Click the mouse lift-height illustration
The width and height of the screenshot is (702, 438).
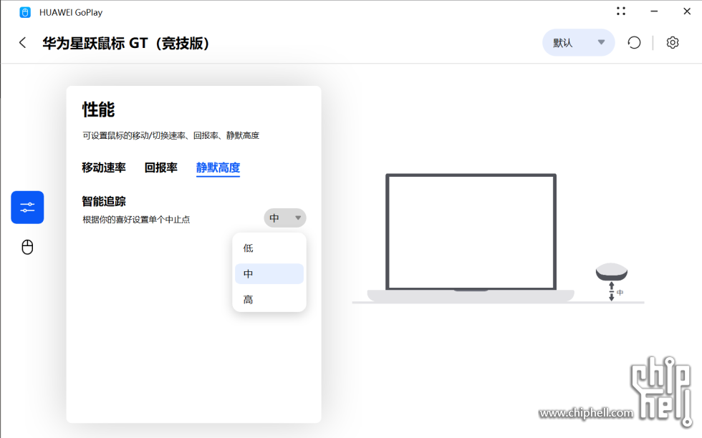[x=612, y=281]
